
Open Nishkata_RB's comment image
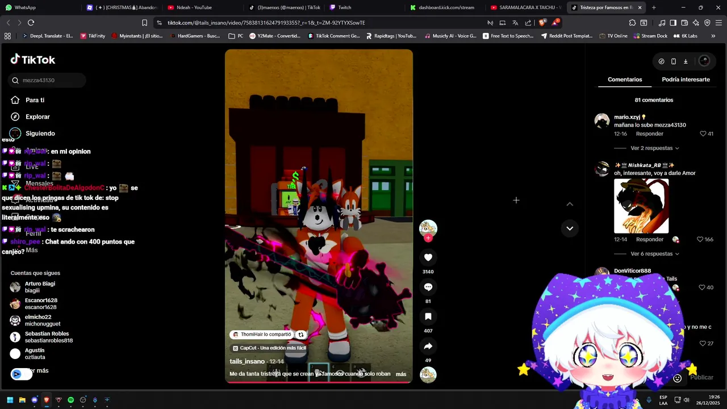(x=641, y=206)
